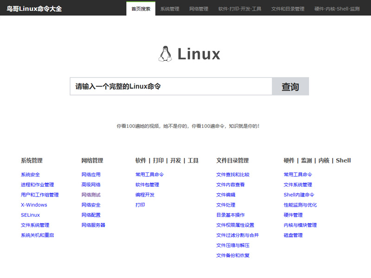Open 常用工具命令 under 硬件 column
Image resolution: width=371 pixels, height=278 pixels.
(298, 175)
